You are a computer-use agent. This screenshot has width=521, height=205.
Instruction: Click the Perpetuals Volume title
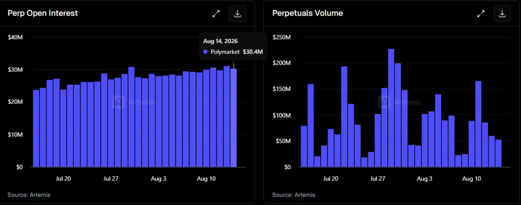click(307, 13)
